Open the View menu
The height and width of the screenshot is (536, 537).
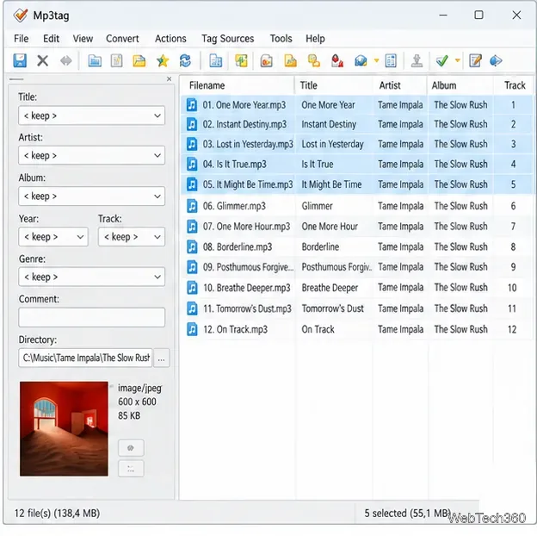(x=83, y=39)
